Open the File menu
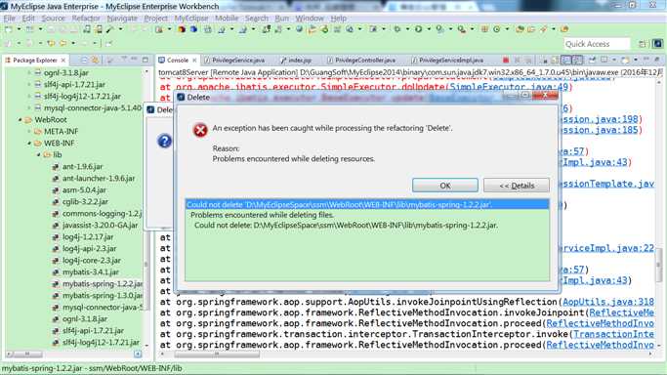The height and width of the screenshot is (375, 667). (10, 19)
